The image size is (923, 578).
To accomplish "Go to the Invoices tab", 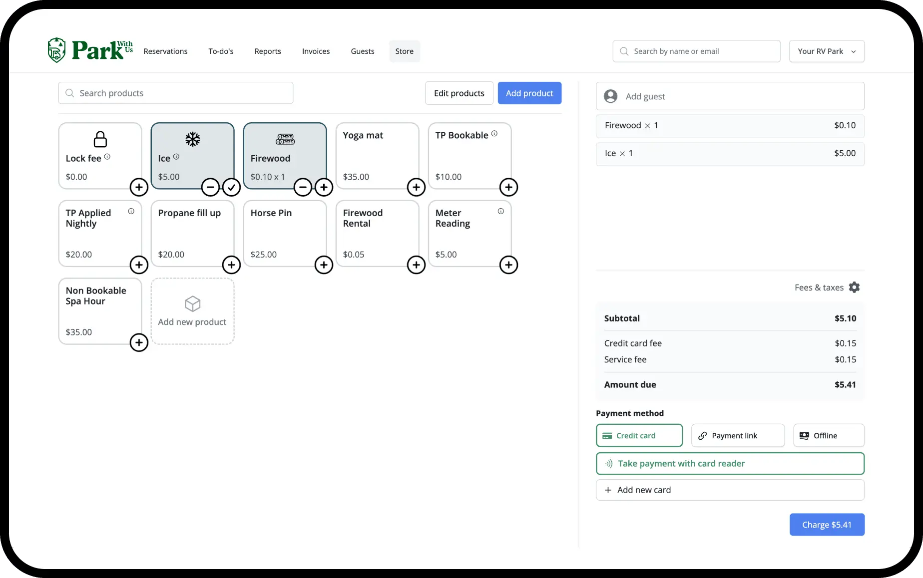I will coord(316,51).
